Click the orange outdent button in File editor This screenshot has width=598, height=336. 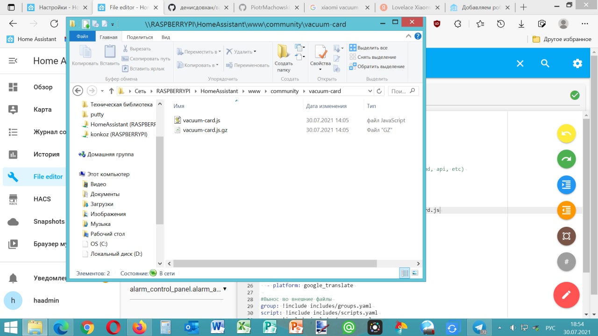(x=566, y=210)
